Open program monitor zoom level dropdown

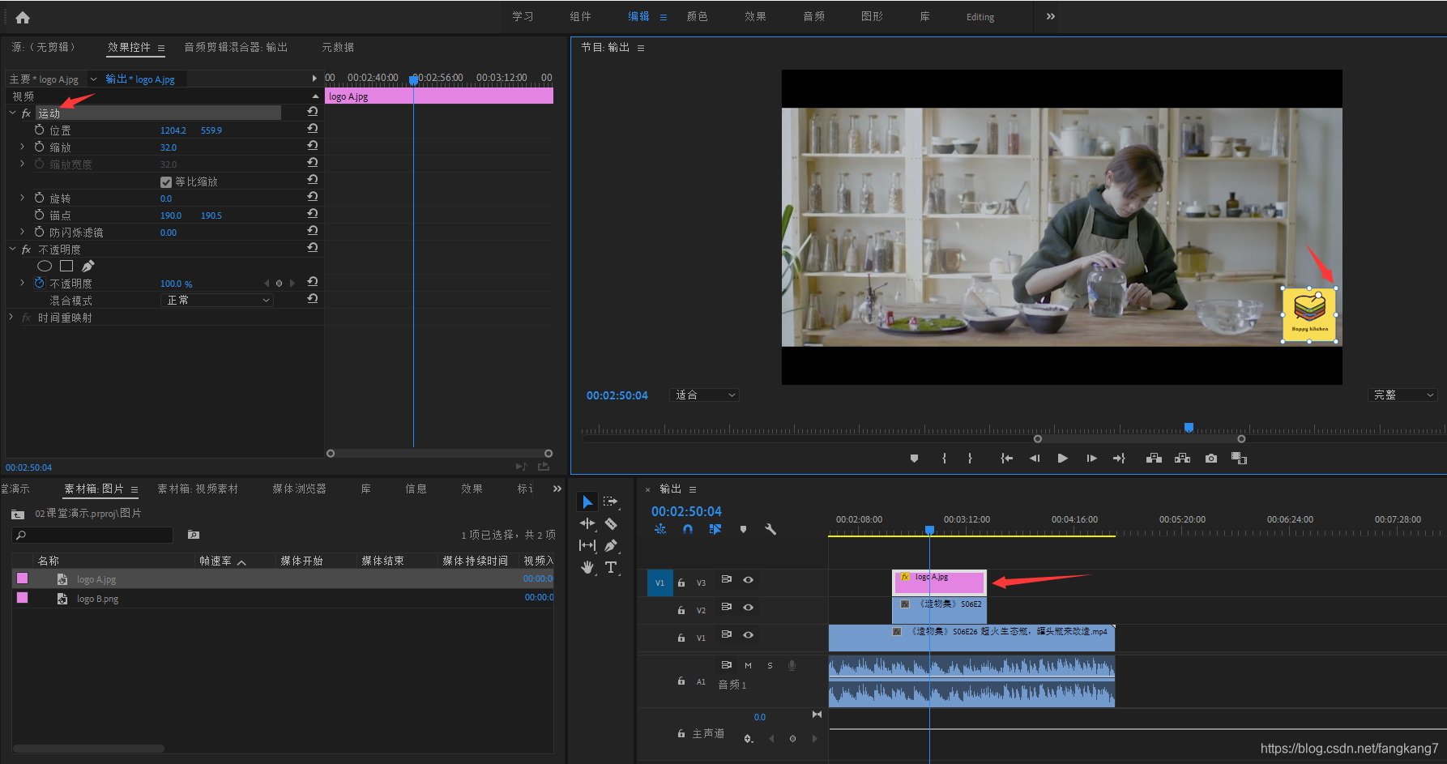[x=705, y=395]
